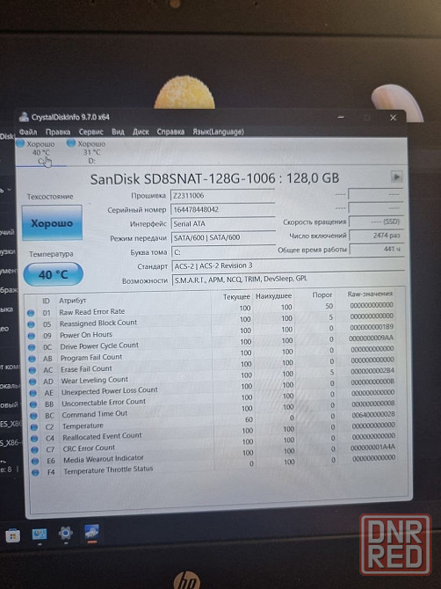Open Microsoft Store from the taskbar
Viewport: 441px width, 589px height.
click(13, 535)
